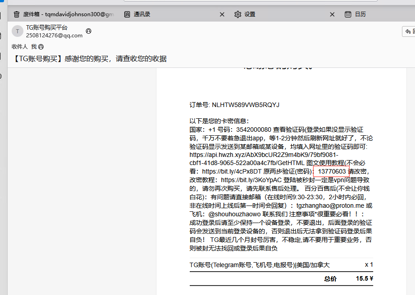
Task: Open the 废件箱 trash tab
Action: point(63,14)
